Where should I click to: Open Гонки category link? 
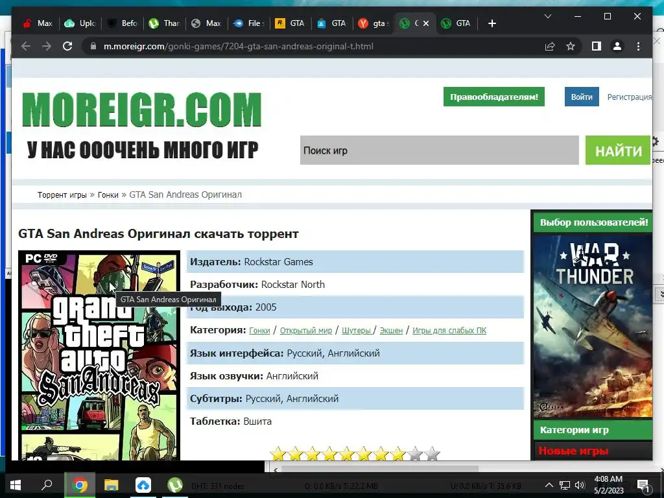tap(259, 330)
